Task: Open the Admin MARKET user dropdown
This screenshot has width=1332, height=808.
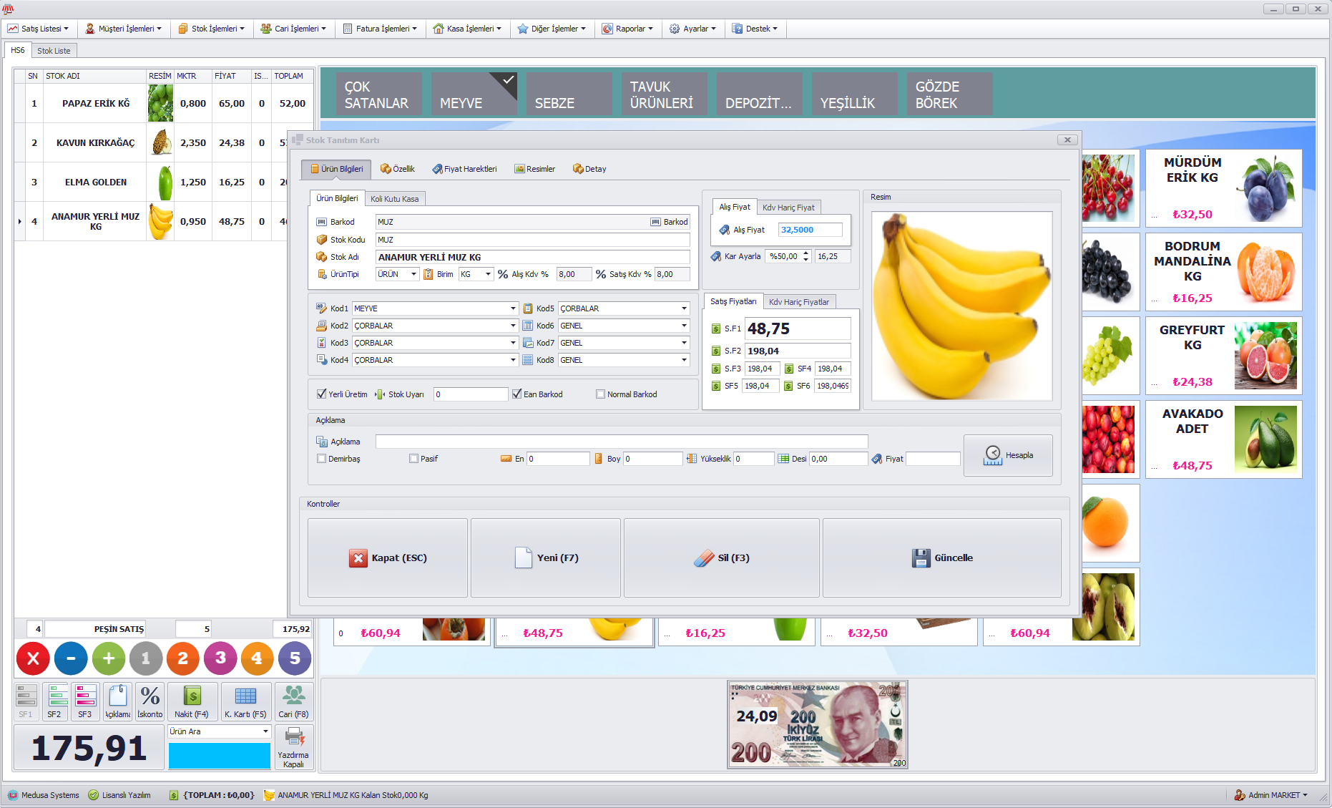Action: 1271,795
